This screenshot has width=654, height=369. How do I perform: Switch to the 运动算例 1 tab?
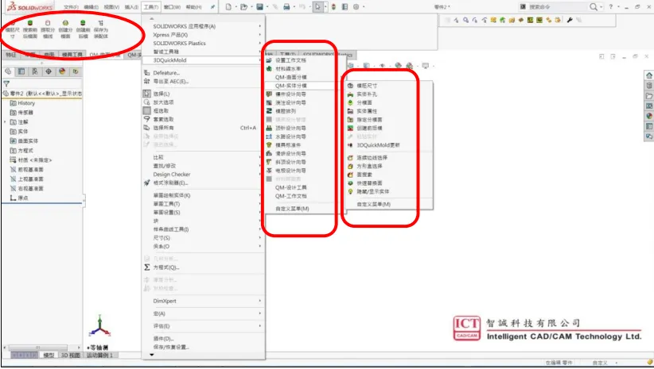100,356
